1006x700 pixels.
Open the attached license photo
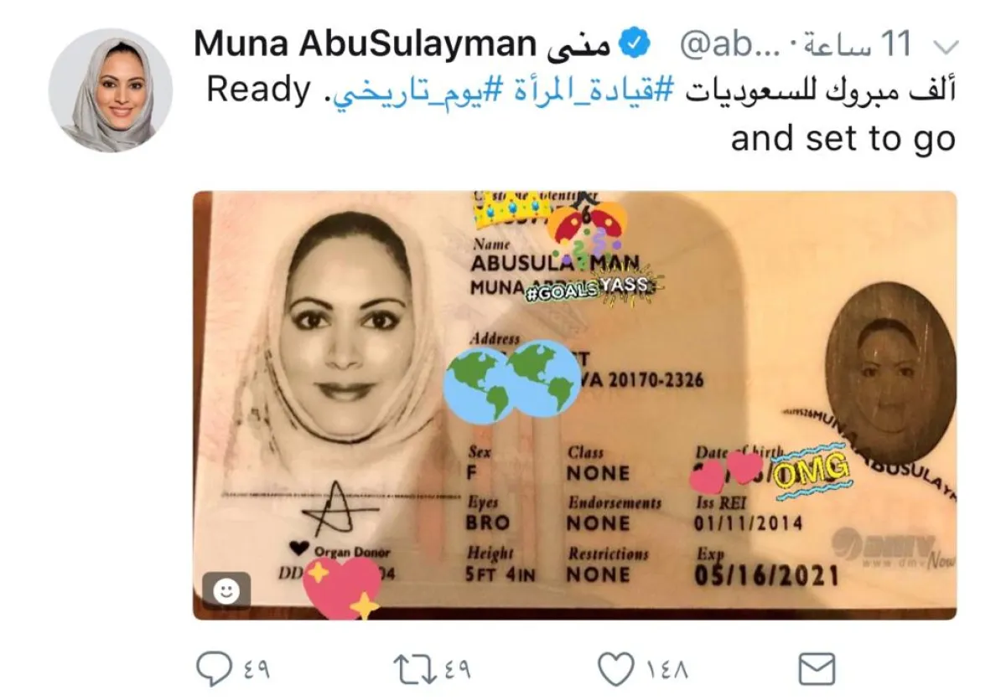[x=575, y=405]
